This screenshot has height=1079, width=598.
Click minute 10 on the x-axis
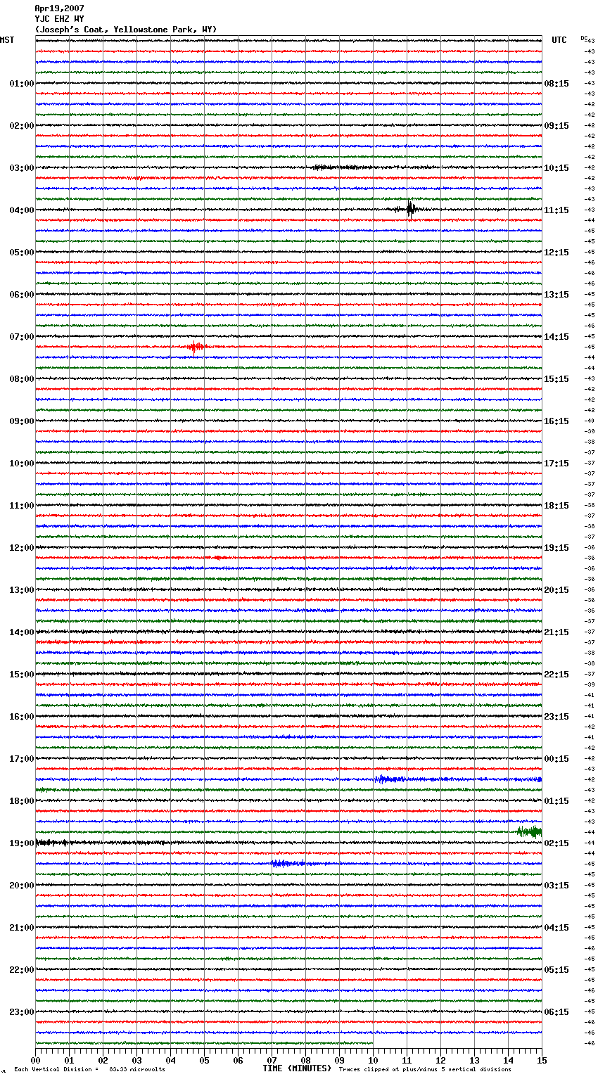(374, 1060)
